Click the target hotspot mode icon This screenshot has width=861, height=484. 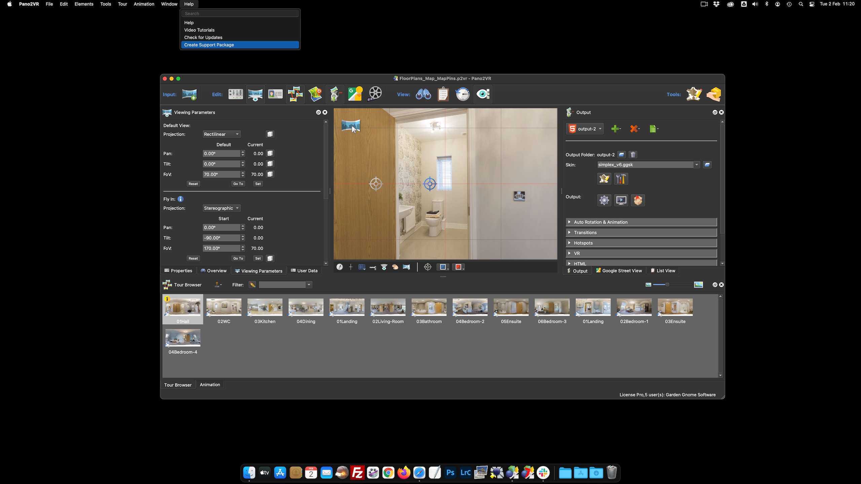(428, 267)
